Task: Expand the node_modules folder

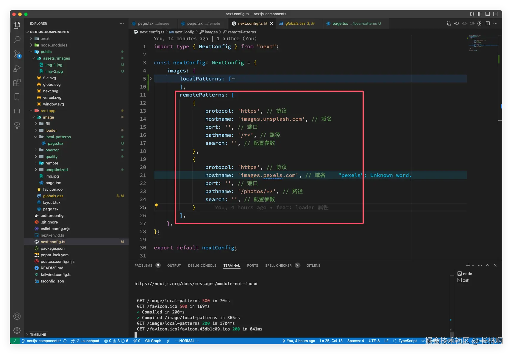Action: pyautogui.click(x=54, y=45)
